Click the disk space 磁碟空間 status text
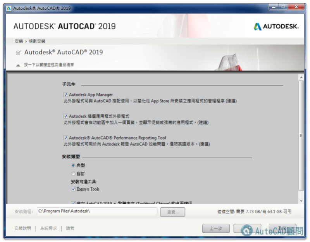This screenshot has height=242, width=310. pos(254,211)
